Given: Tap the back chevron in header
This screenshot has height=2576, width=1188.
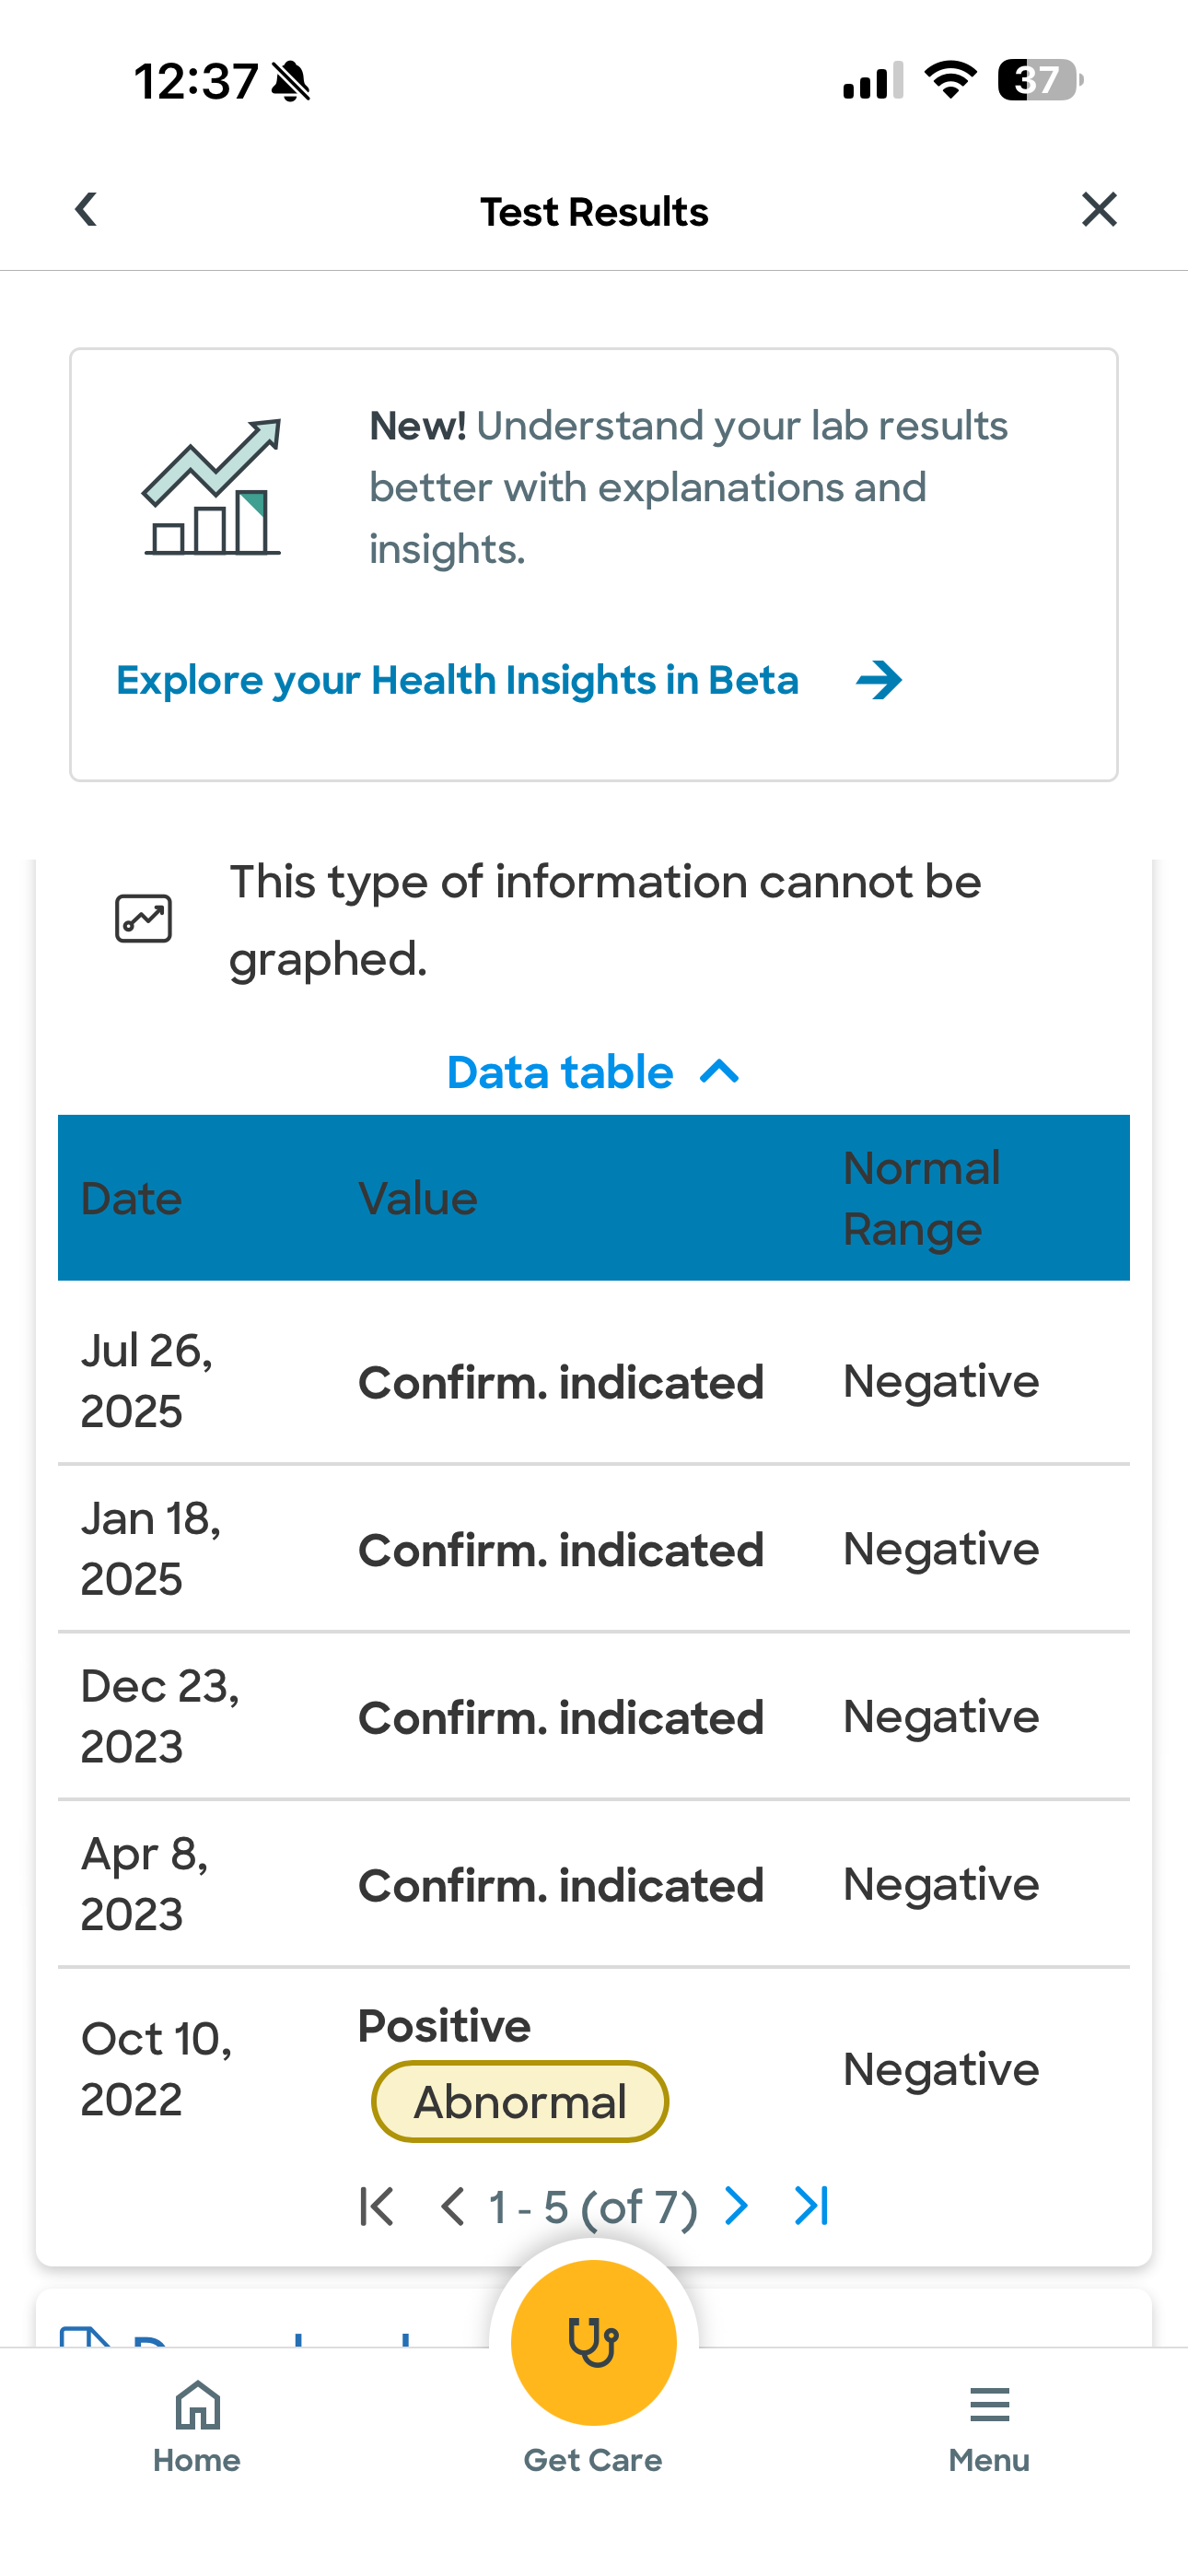Looking at the screenshot, I should point(87,210).
